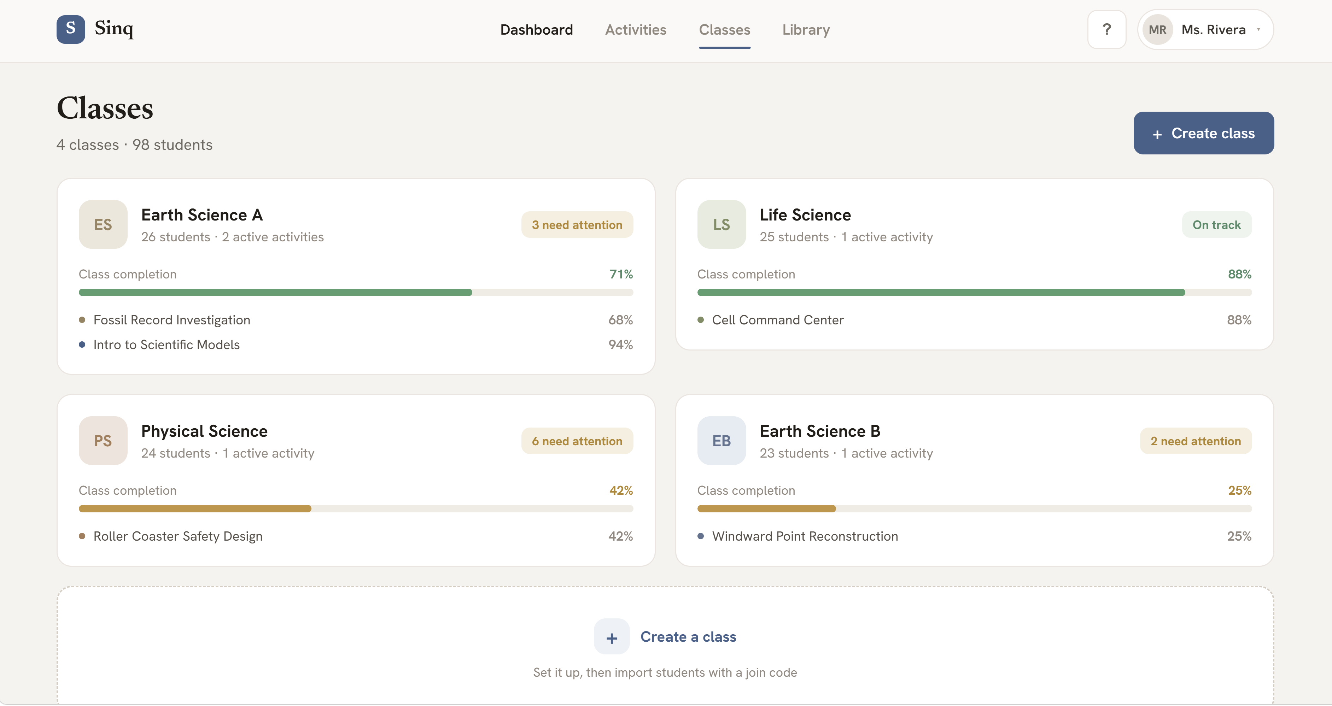Go to the Dashboard tab
The height and width of the screenshot is (706, 1332).
pos(536,29)
